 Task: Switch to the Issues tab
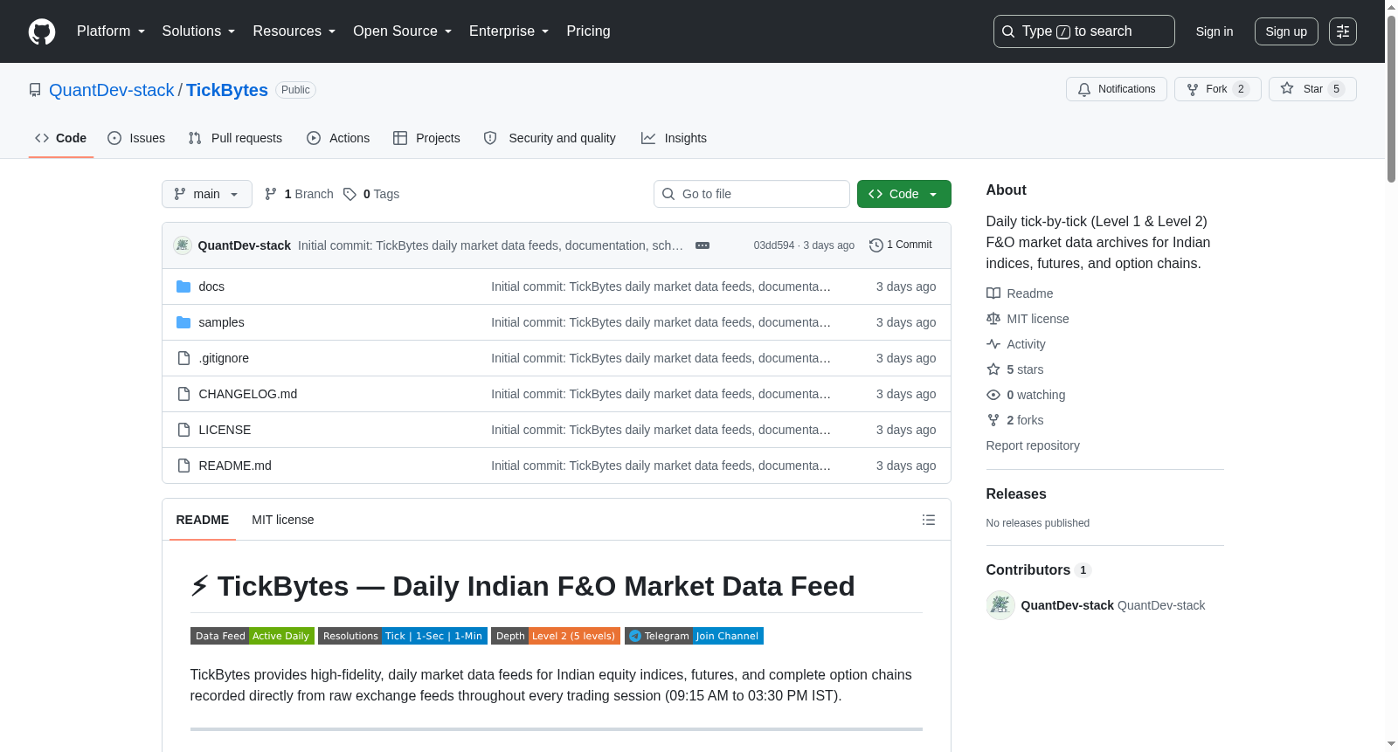[136, 138]
